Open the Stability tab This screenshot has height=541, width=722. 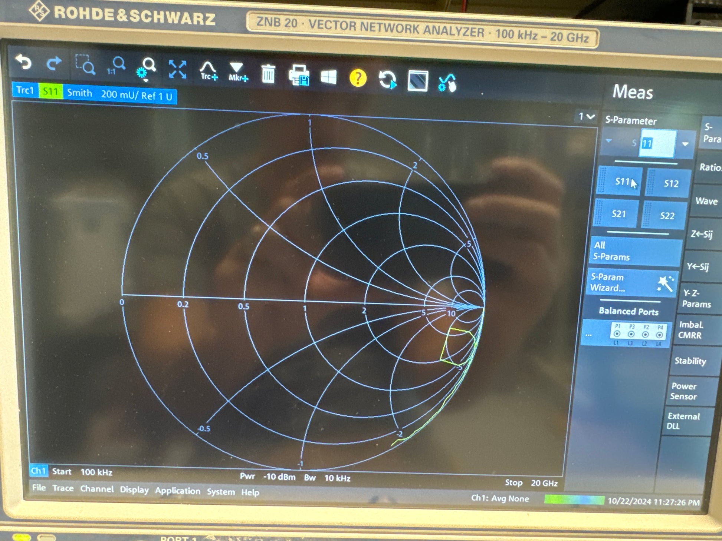point(690,361)
